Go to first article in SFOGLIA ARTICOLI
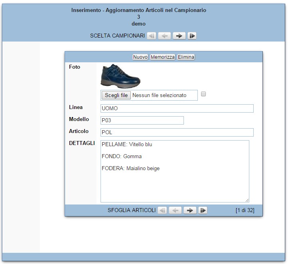288x264 pixels. point(162,210)
